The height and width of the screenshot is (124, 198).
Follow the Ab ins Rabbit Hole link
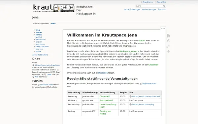tap(40, 55)
